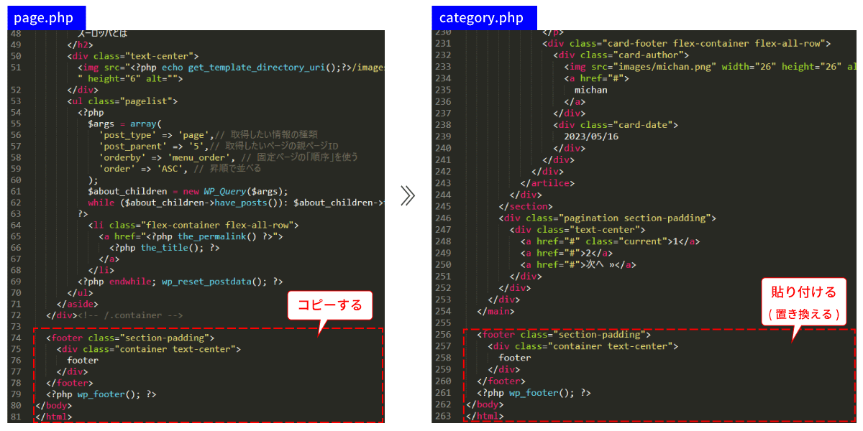Click the 'post_parent' => '5' entry
The height and width of the screenshot is (431, 863).
pos(153,146)
